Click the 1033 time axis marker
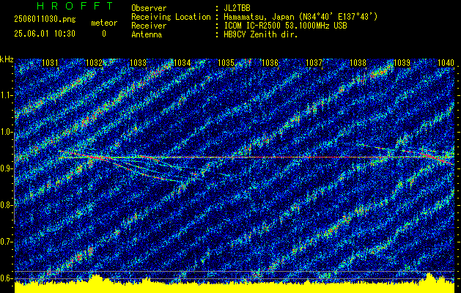This screenshot has width=461, height=293. pyautogui.click(x=138, y=63)
